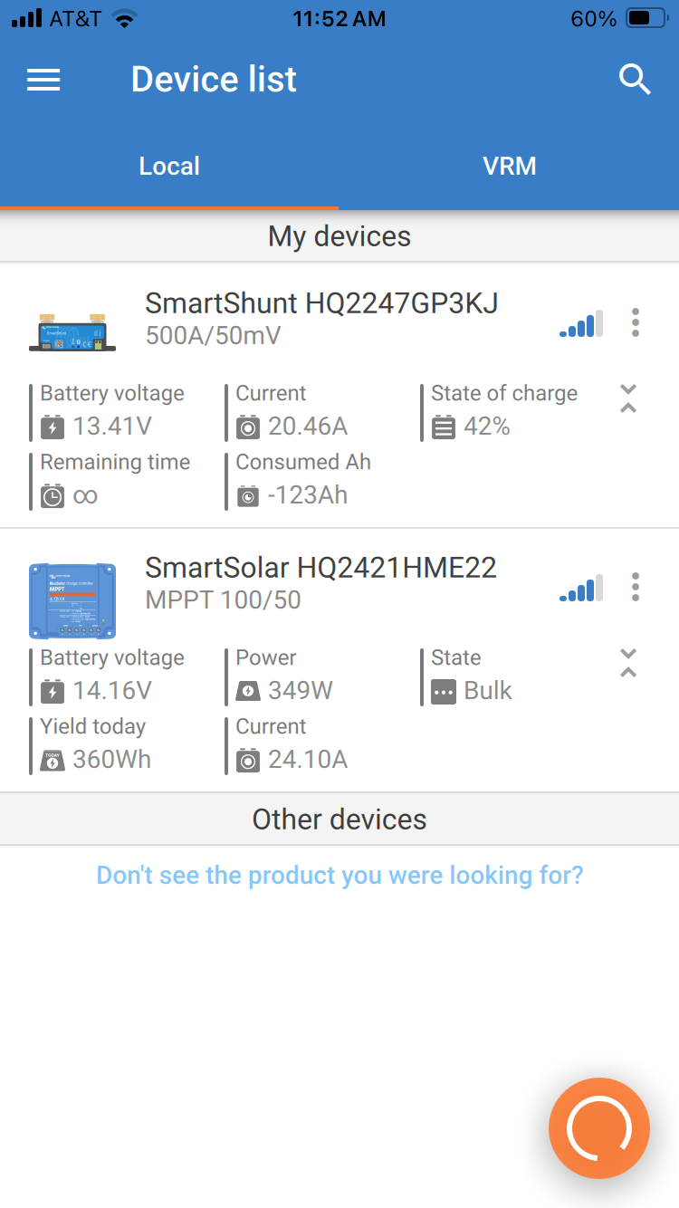Collapse the SmartShunt details panel
679x1208 pixels.
(x=628, y=398)
